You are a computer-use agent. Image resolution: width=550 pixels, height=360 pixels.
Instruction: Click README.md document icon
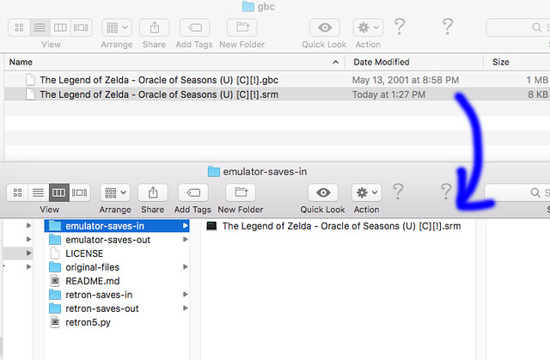(55, 280)
